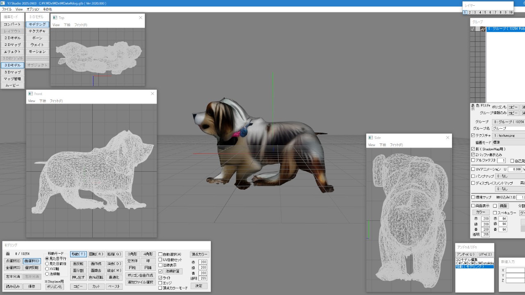Open the ファイル menu
525x295 pixels.
(7, 9)
